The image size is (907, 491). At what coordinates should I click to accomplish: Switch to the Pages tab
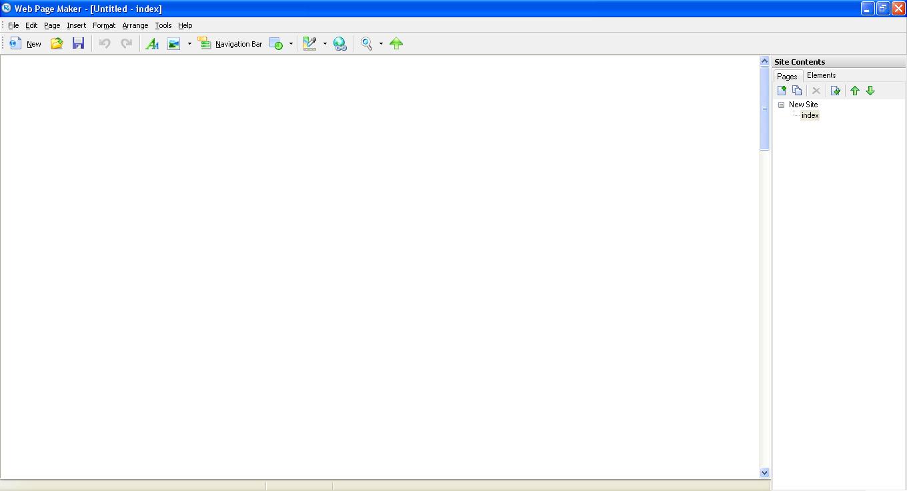point(788,76)
